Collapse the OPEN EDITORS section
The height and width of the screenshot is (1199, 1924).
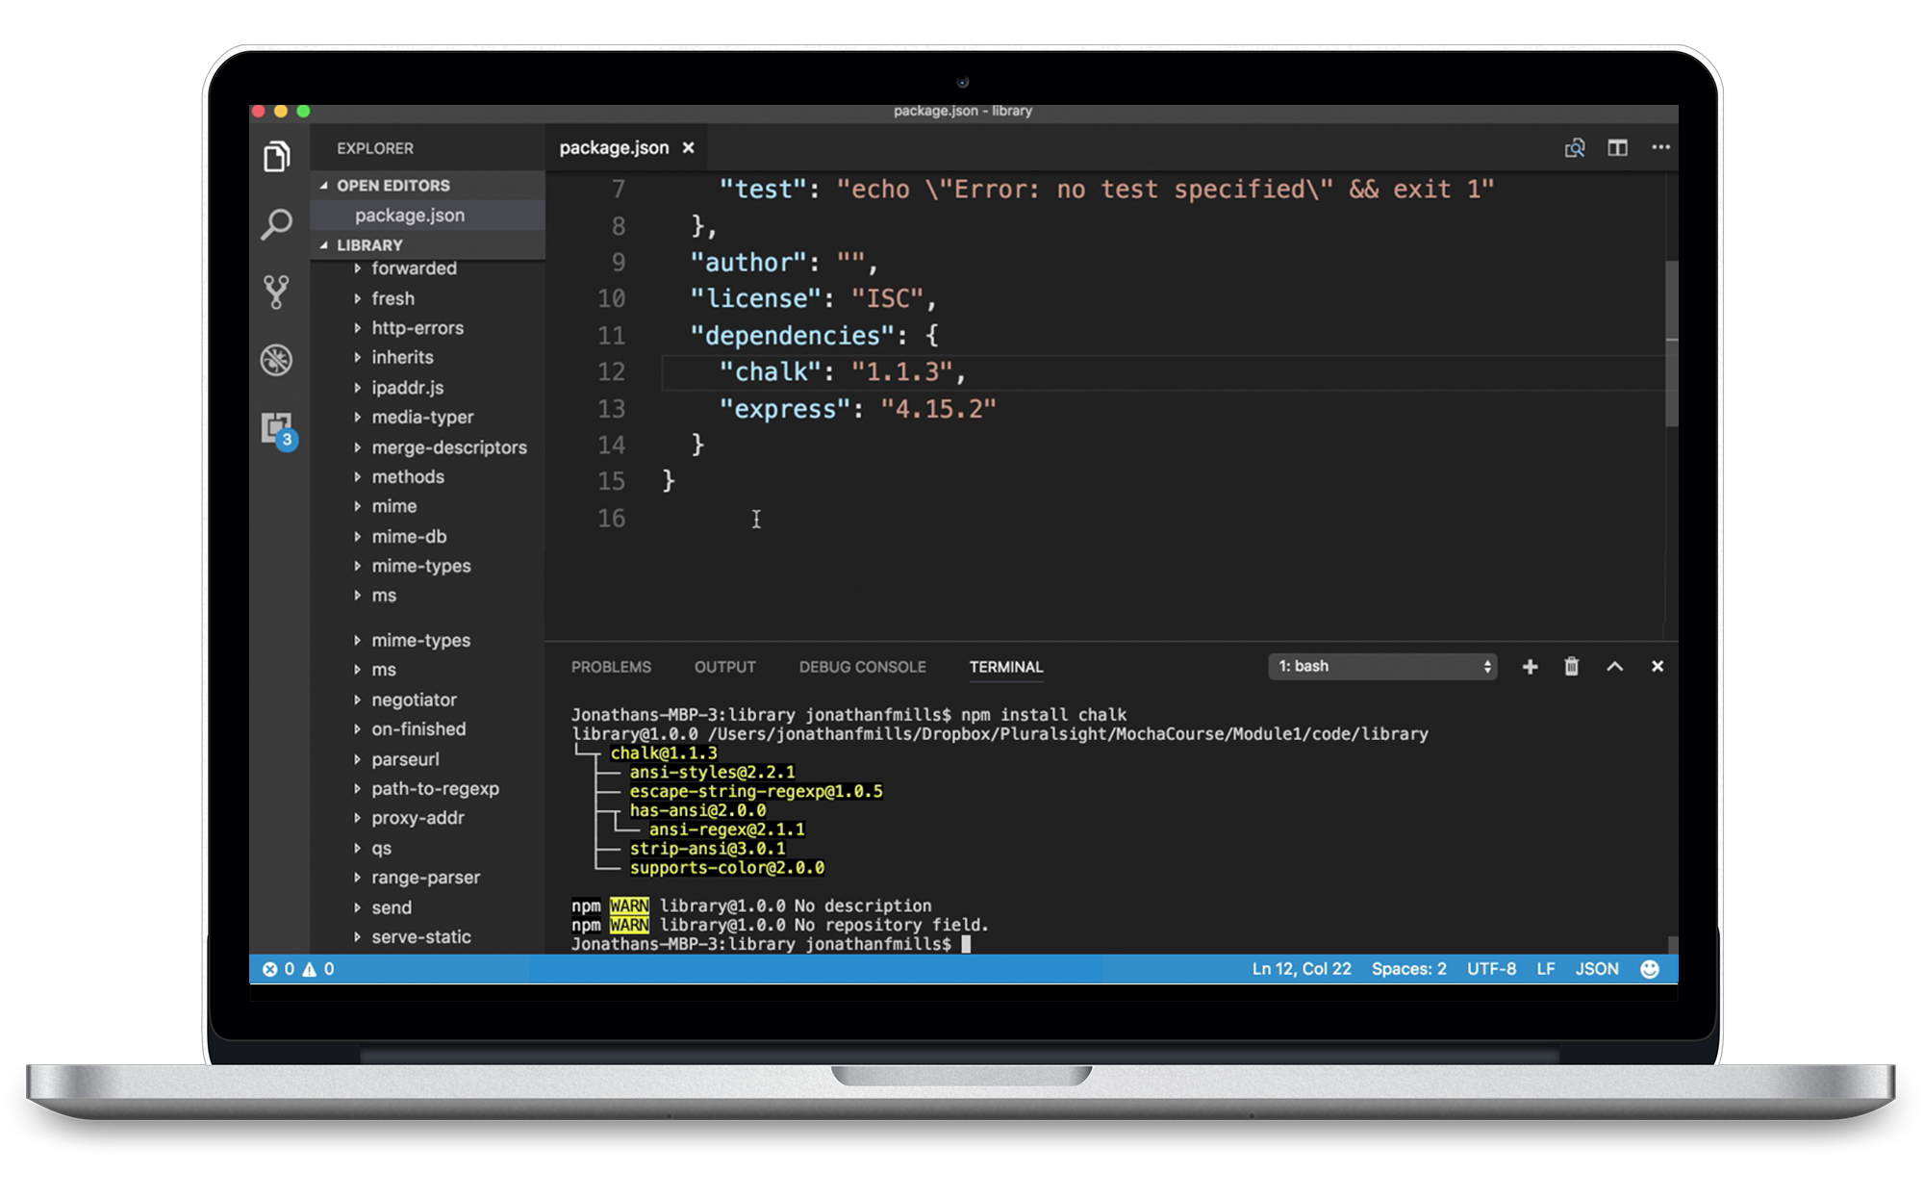pyautogui.click(x=392, y=186)
